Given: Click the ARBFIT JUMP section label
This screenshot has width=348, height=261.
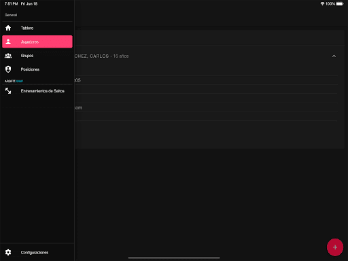Looking at the screenshot, I should [14, 81].
